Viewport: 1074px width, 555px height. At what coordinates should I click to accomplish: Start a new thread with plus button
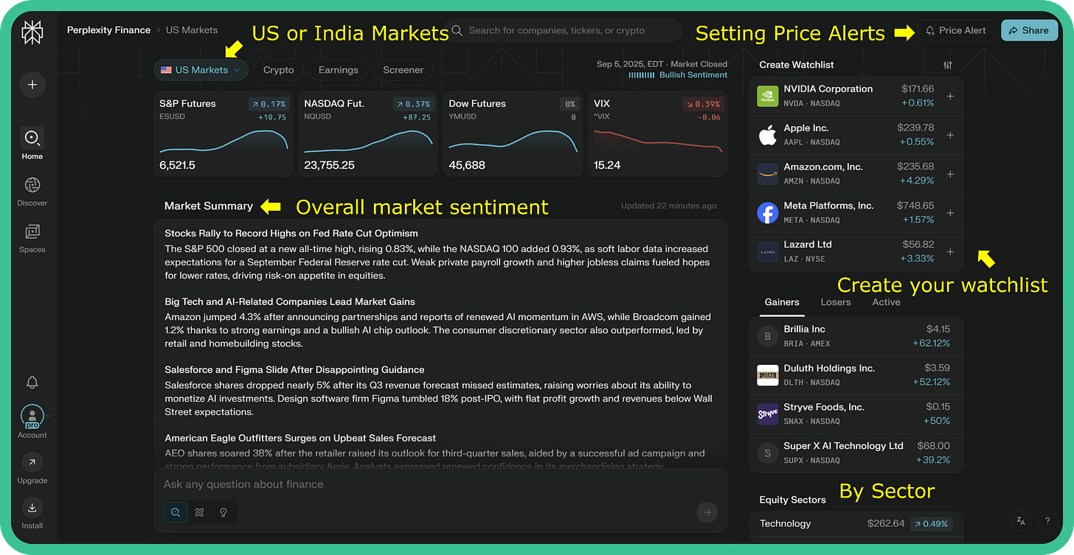[32, 85]
